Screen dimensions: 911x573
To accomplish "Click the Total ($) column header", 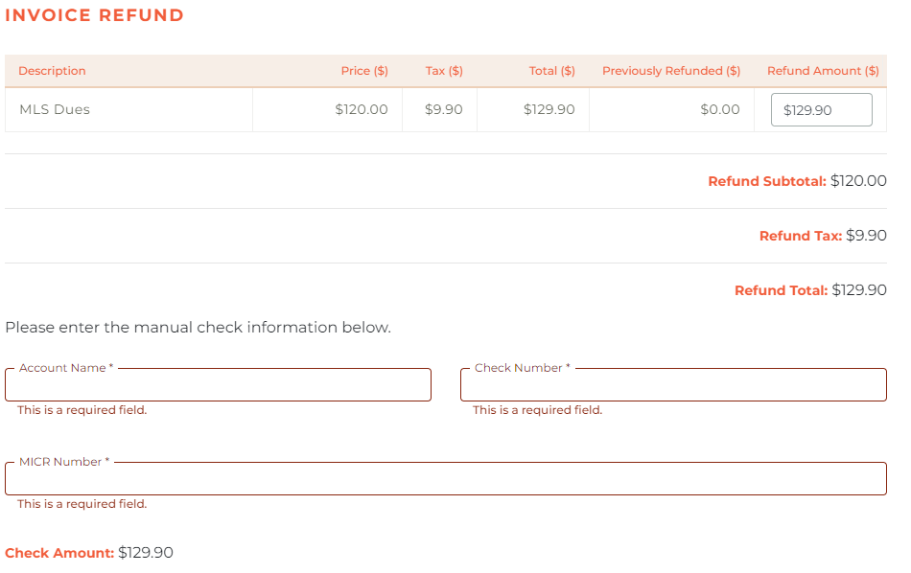I will click(551, 71).
